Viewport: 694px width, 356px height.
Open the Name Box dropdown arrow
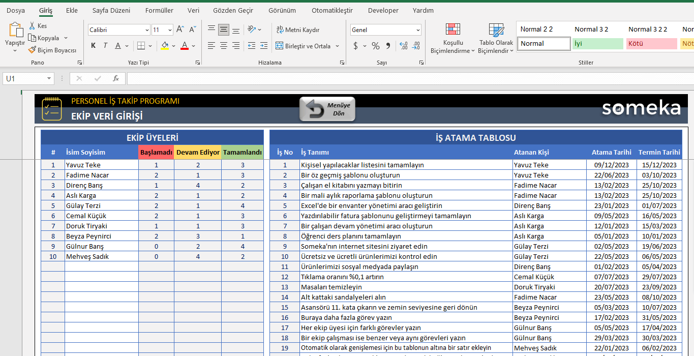tap(49, 78)
